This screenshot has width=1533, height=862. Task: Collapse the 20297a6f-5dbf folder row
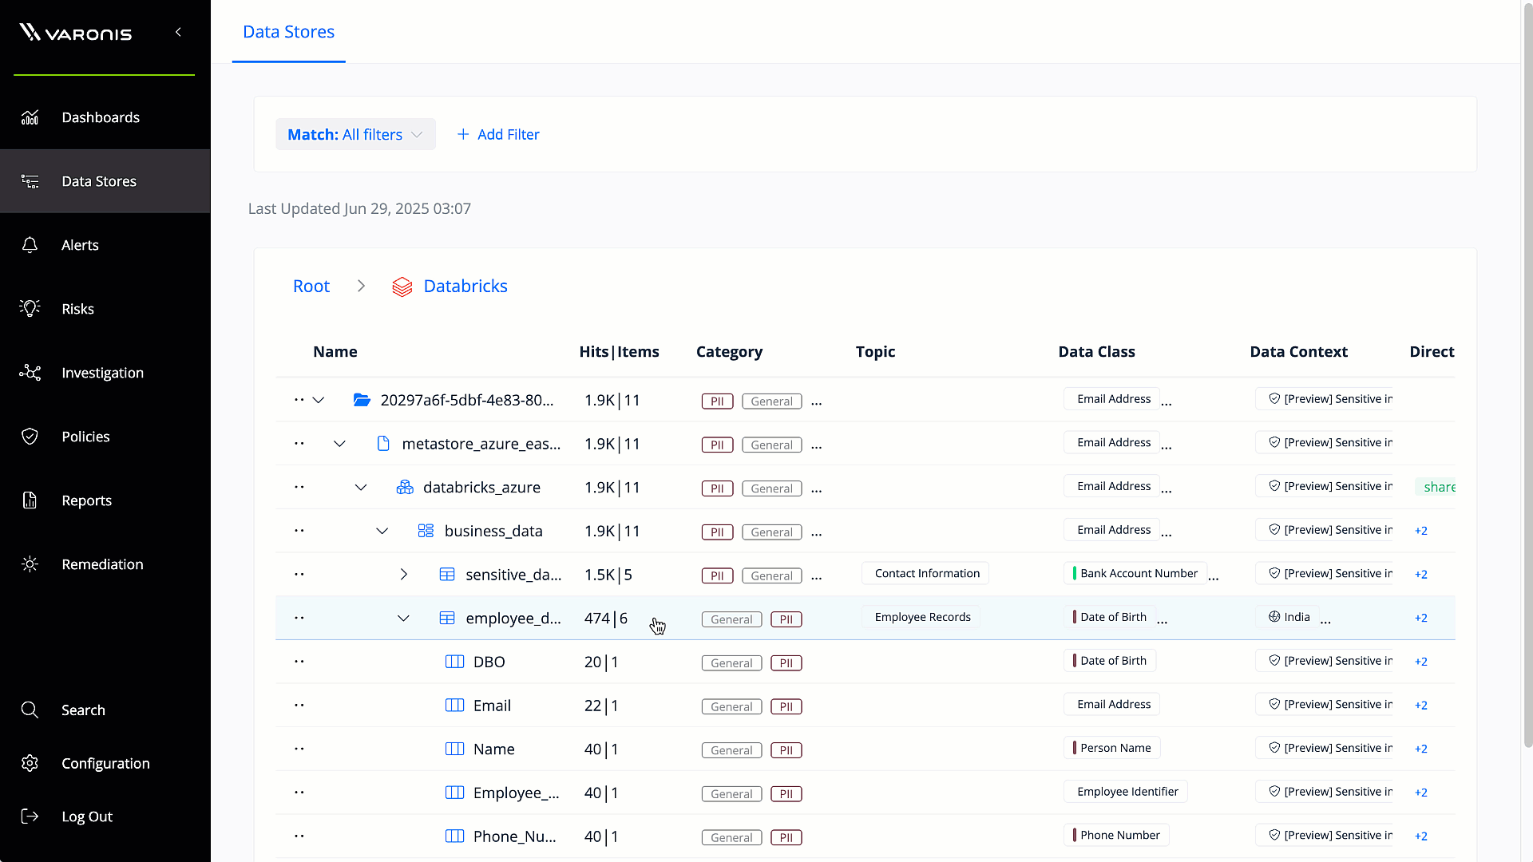(319, 400)
